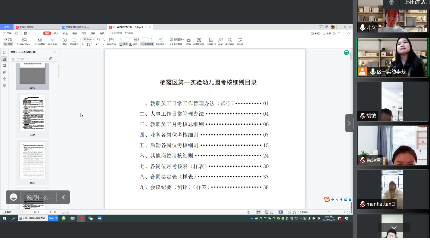Open 文档比对 document compare tool

[x=211, y=41]
